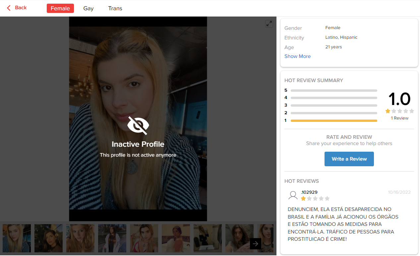
Task: Expand profile details with Show More
Action: click(297, 56)
